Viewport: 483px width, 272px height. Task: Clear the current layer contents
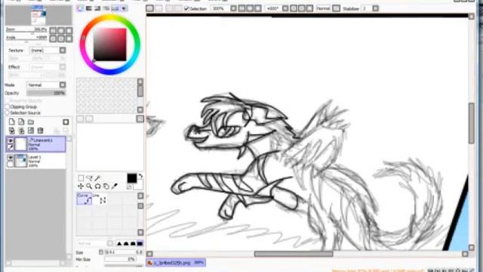(31, 131)
